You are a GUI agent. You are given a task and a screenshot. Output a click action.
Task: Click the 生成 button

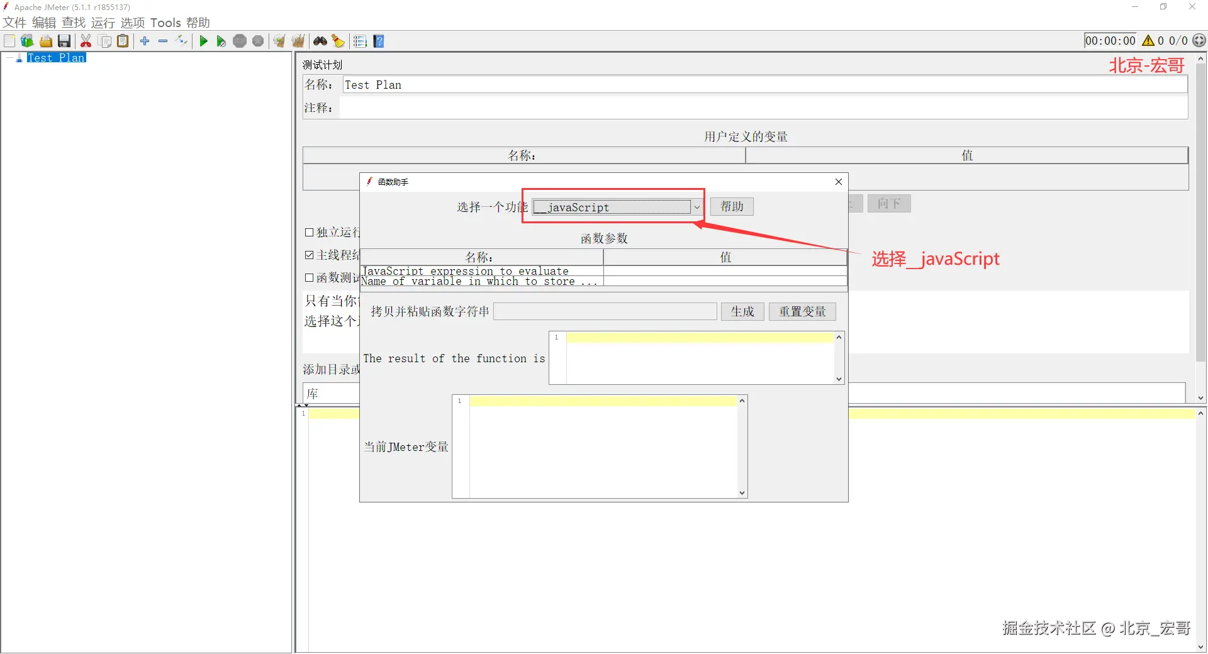(742, 311)
